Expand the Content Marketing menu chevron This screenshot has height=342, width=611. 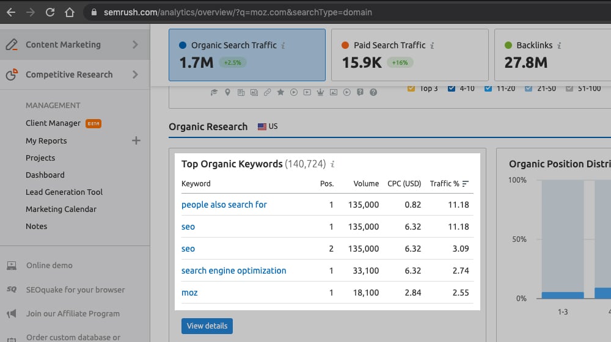tap(135, 45)
